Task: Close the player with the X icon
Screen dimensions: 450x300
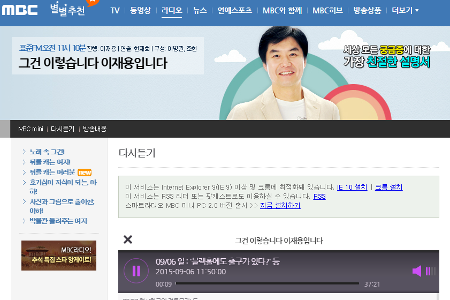Action: 128,239
